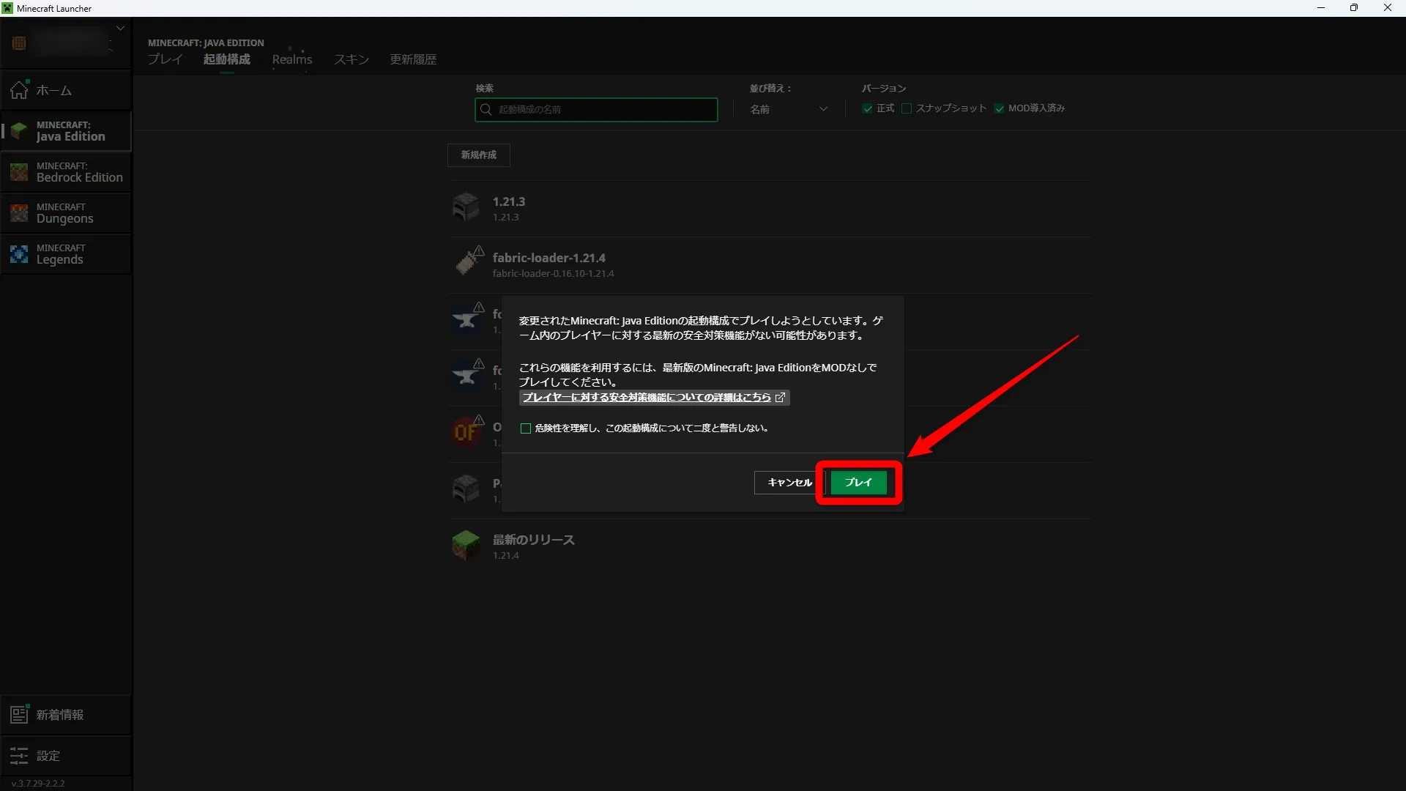Switch to the Realms tab

point(292,59)
